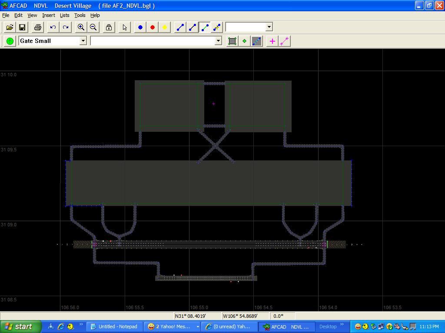
Task: Click the print icon
Action: 37,27
